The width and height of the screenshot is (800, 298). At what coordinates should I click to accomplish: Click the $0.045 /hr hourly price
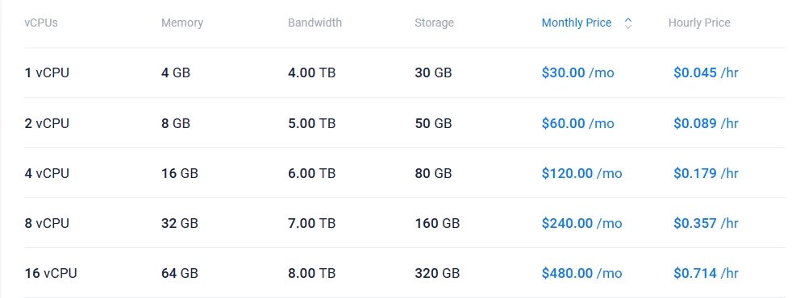pyautogui.click(x=706, y=72)
